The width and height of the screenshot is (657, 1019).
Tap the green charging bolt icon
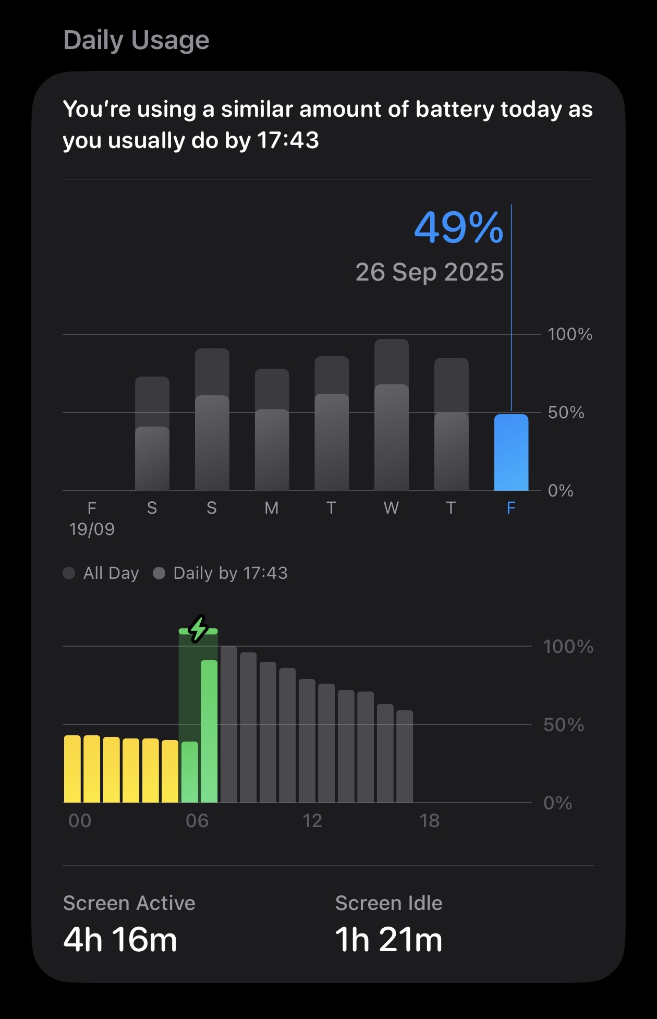[198, 628]
